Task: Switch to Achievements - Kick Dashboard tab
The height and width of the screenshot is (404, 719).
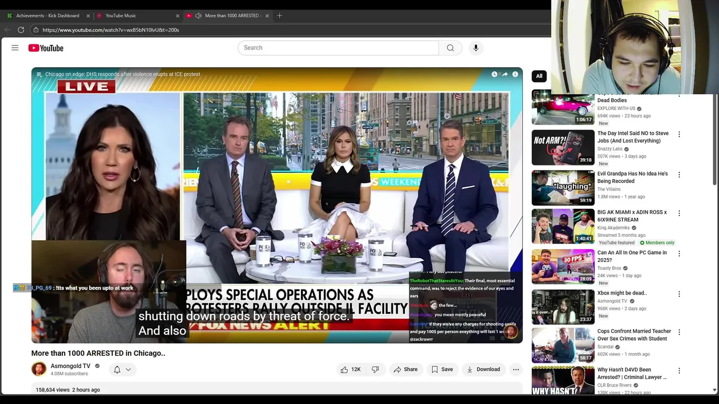Action: 48,16
